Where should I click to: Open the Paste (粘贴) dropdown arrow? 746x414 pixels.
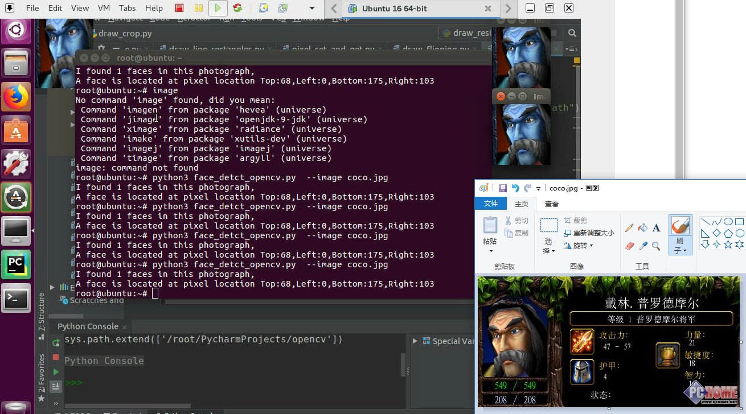490,251
